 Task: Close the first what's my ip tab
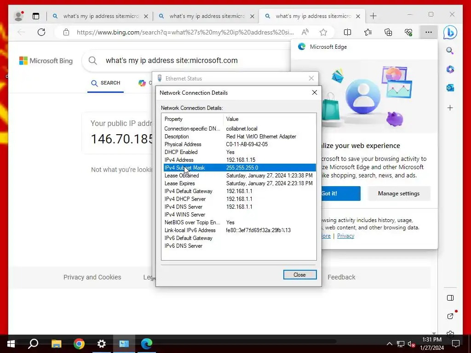point(146,17)
